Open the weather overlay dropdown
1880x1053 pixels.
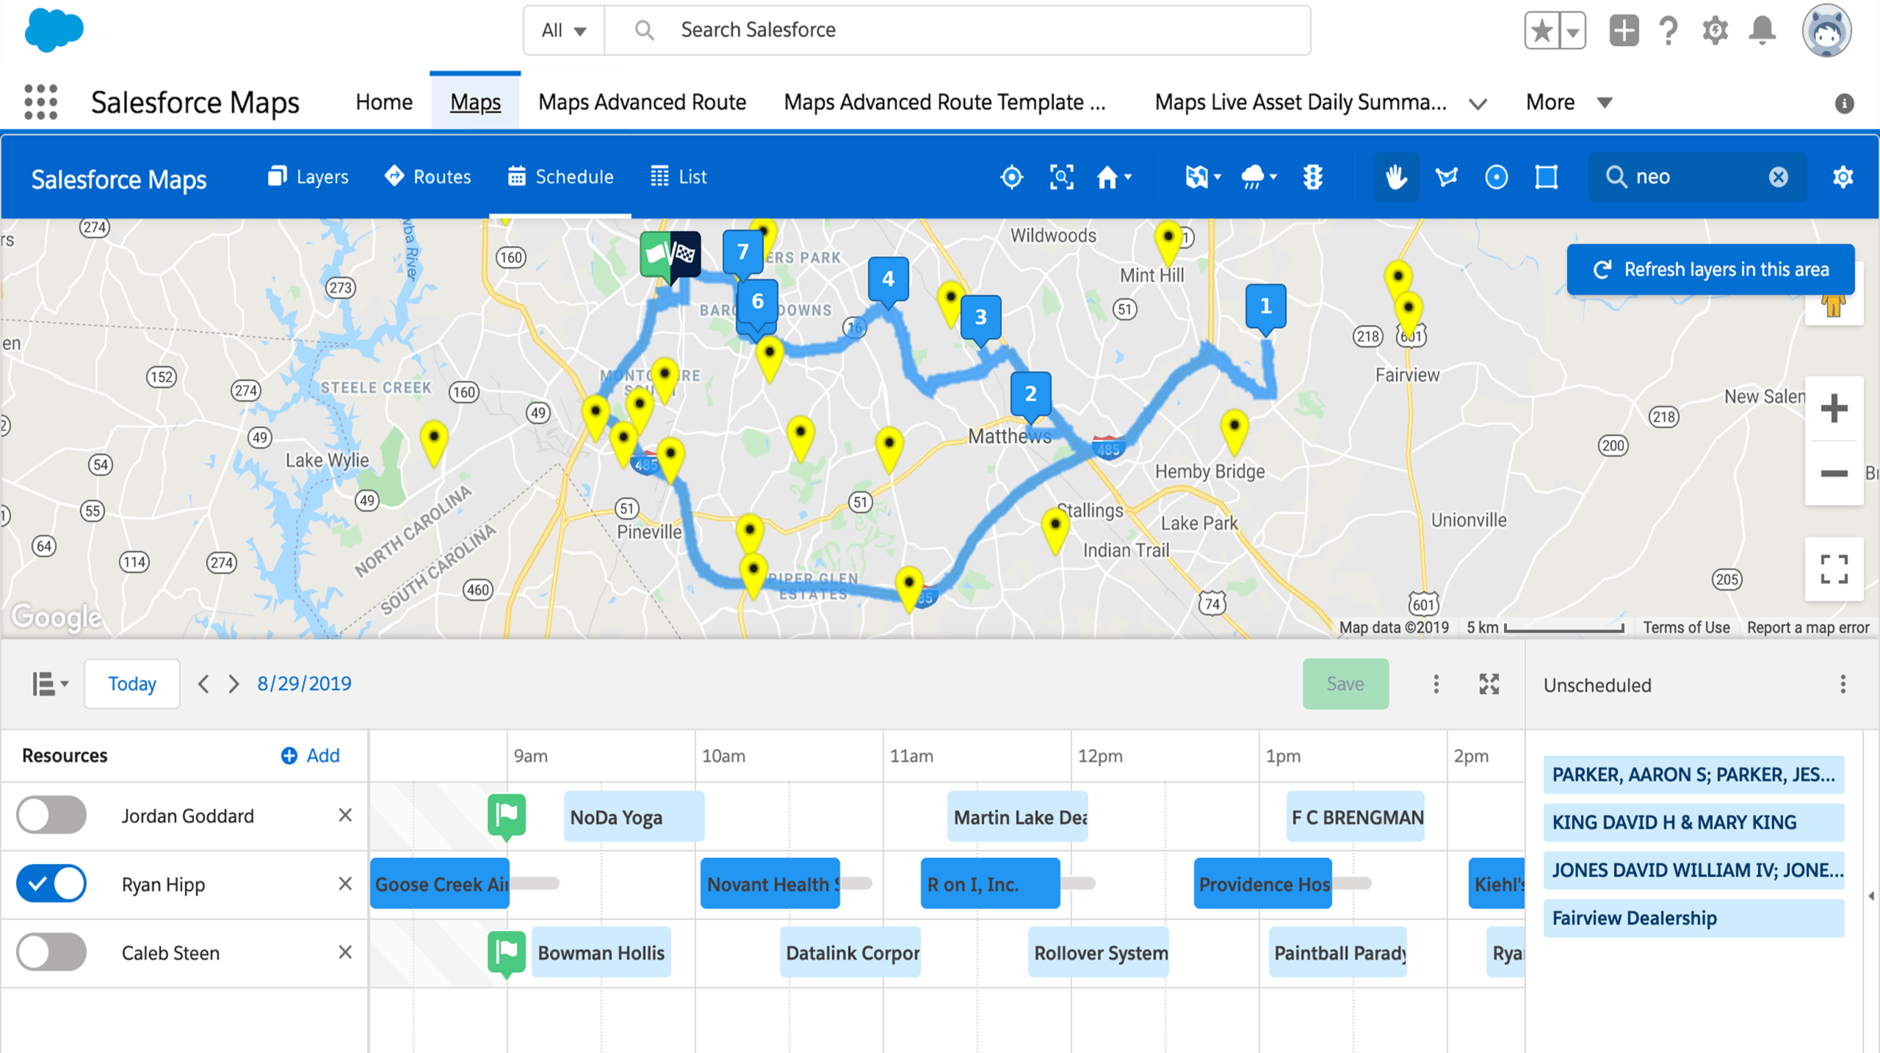1259,177
